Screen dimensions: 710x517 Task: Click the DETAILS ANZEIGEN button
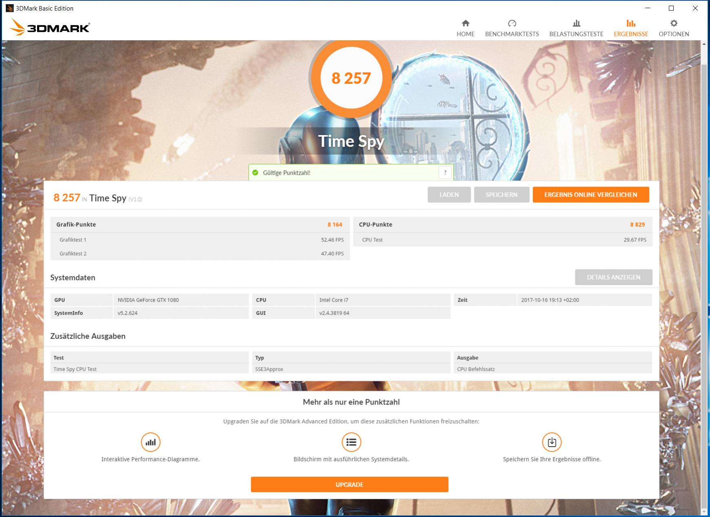tap(613, 277)
